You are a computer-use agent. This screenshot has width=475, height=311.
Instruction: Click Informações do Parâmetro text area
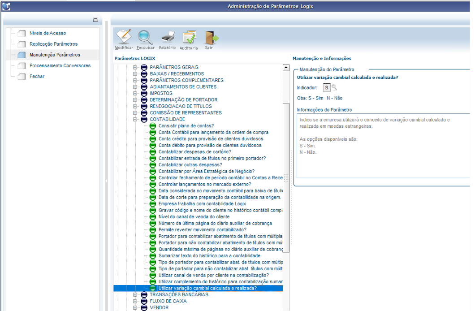pyautogui.click(x=383, y=146)
